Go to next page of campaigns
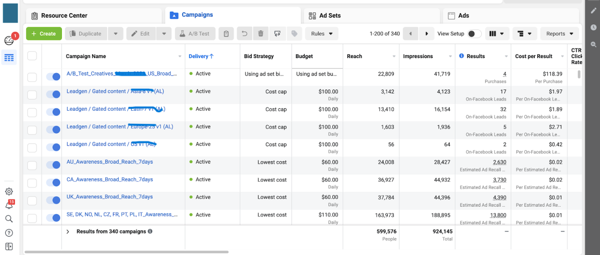The height and width of the screenshot is (255, 600). tap(426, 34)
